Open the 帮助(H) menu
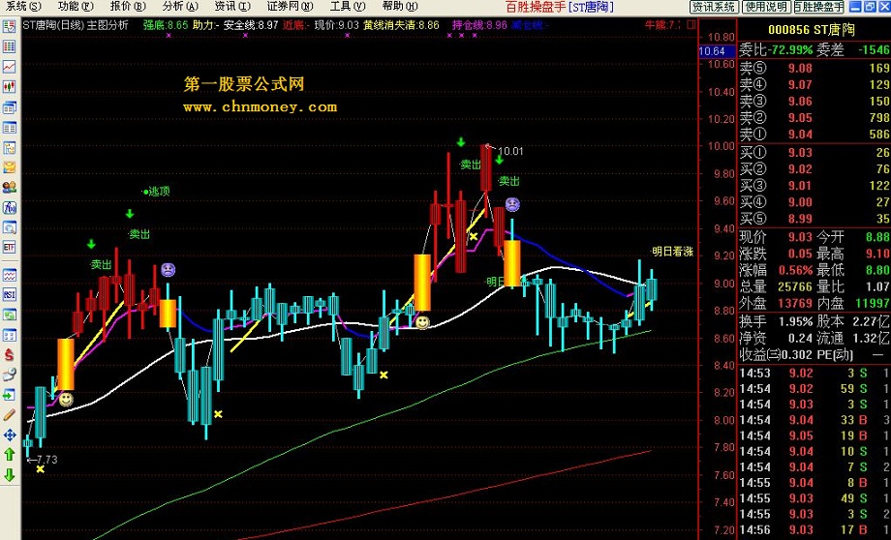The image size is (891, 540). point(399,6)
